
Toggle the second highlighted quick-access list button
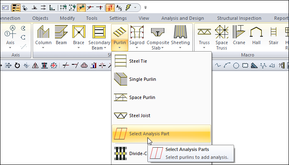coord(16,7)
